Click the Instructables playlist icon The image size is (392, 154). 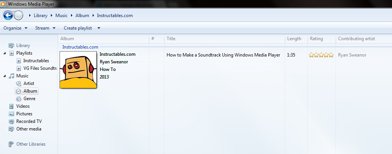pos(19,61)
